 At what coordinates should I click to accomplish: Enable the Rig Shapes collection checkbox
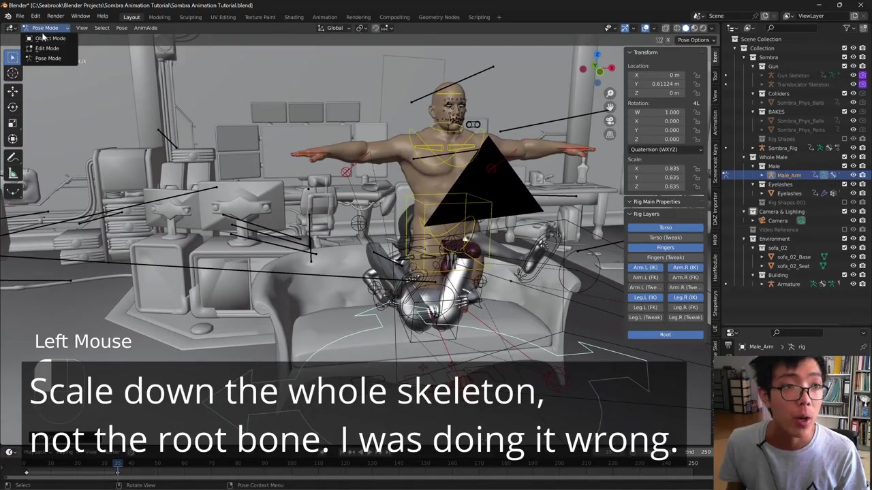click(844, 139)
